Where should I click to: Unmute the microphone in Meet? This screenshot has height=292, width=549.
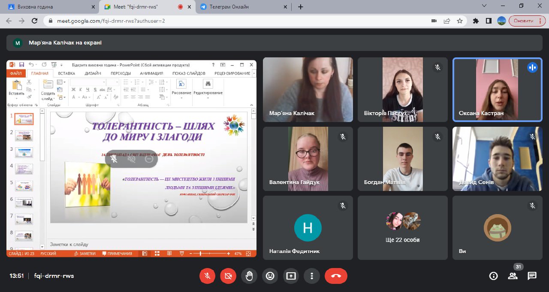click(207, 276)
